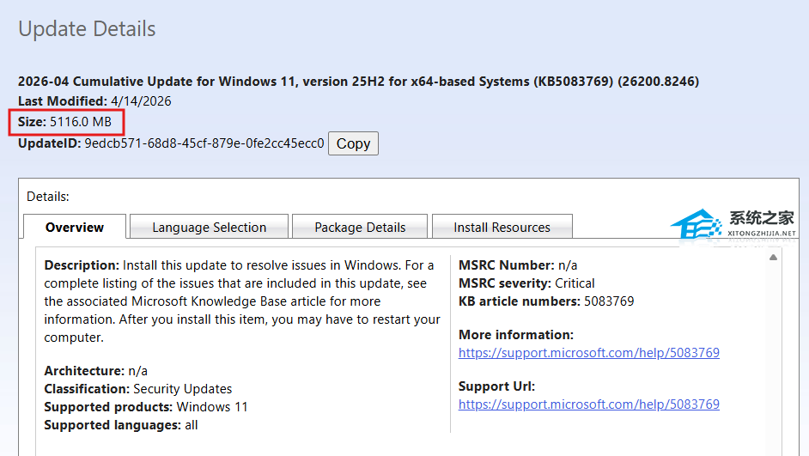This screenshot has height=456, width=809.
Task: Open the Package Details tab
Action: tap(360, 227)
